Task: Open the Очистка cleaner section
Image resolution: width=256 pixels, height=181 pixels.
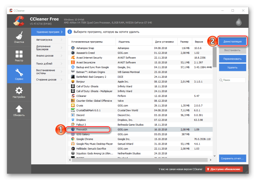Action: [19, 37]
